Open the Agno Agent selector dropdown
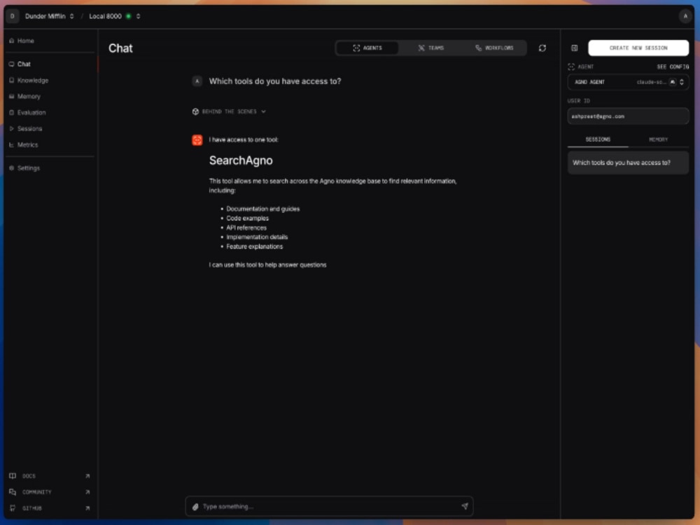 click(x=628, y=82)
